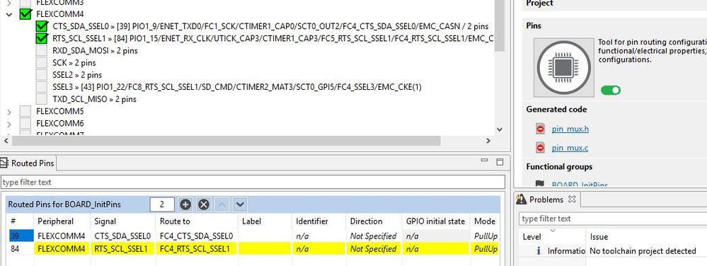Select the RXD_SDA_MOSI » 2 pins row
Viewport: 707px width, 266px height.
pos(95,50)
